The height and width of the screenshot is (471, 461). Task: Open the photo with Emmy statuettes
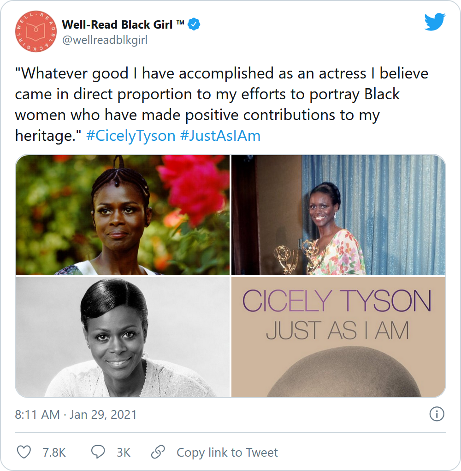[x=338, y=215]
